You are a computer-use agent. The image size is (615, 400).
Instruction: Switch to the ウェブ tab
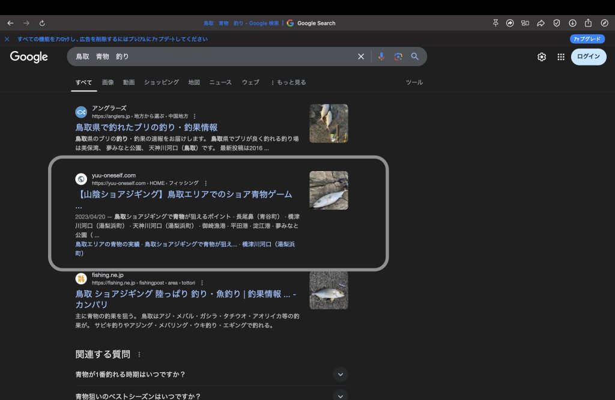pyautogui.click(x=250, y=82)
